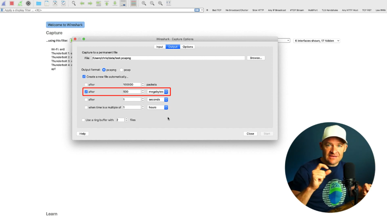387x218 pixels.
Task: Reset packet text to normal size
Action: tap(160, 3)
